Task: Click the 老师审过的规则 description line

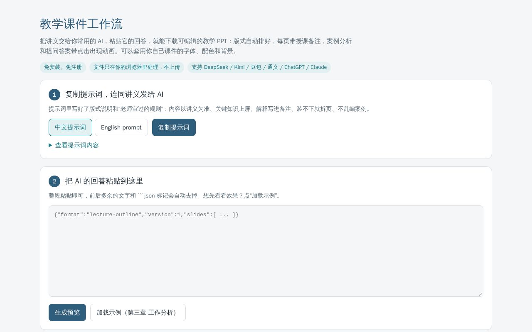Action: click(x=210, y=109)
